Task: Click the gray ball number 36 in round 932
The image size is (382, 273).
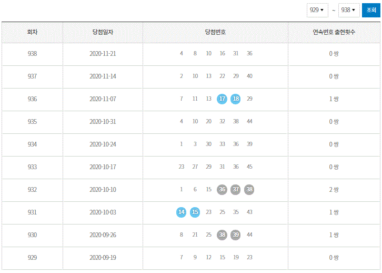Action: [x=222, y=190]
